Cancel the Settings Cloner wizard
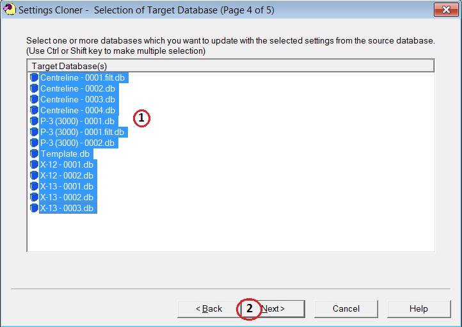 click(x=346, y=308)
